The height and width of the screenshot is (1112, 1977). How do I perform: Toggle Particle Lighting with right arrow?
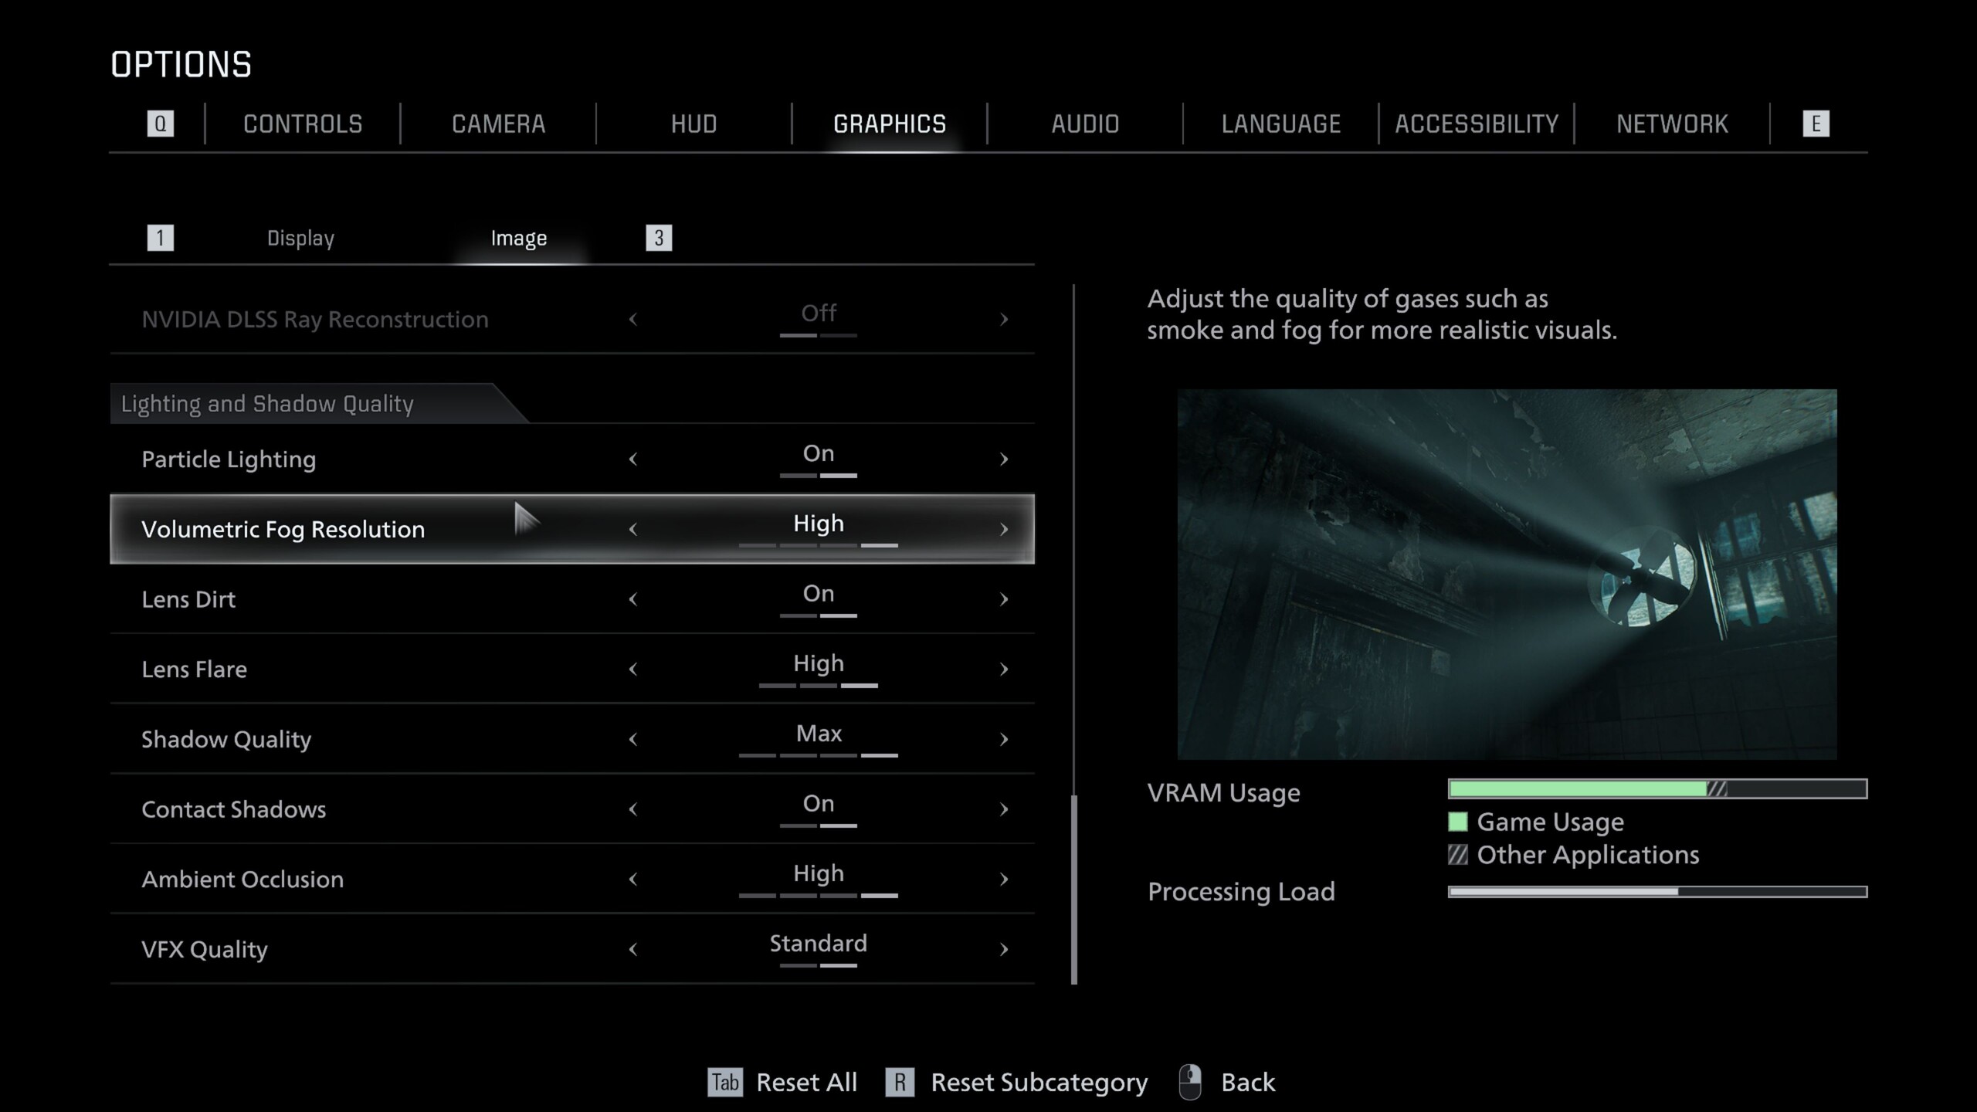point(1003,459)
